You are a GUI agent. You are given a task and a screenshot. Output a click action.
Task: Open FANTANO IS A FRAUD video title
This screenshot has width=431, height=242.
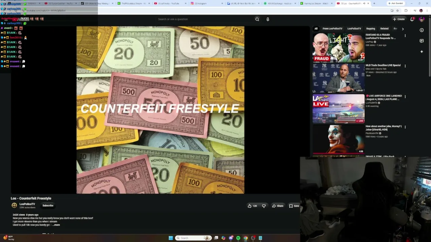coord(381,36)
